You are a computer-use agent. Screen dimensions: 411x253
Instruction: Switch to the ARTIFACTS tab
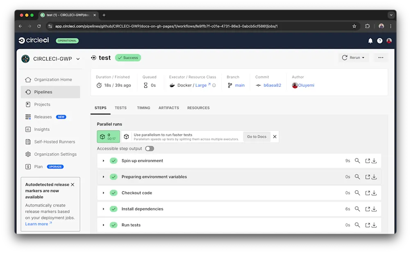click(168, 107)
